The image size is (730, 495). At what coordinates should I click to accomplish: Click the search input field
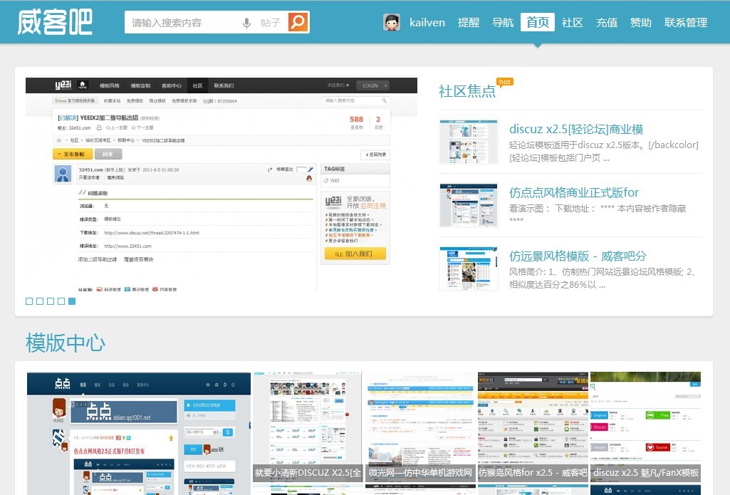(x=182, y=23)
